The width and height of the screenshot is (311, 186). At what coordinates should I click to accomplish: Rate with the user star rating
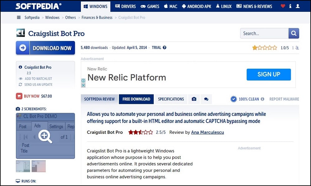(x=264, y=48)
